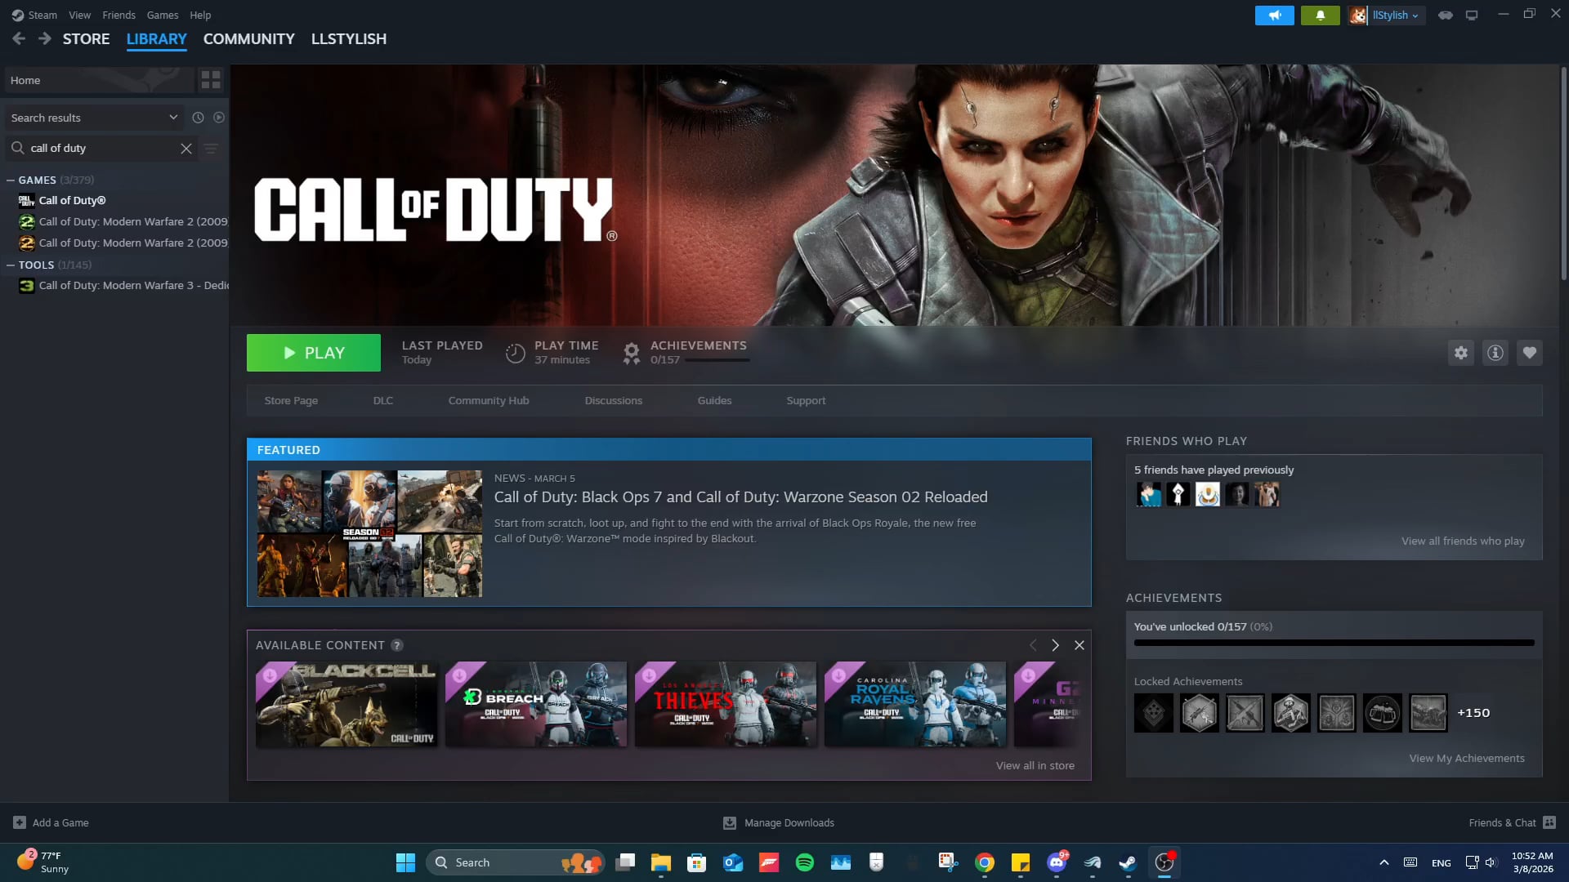The image size is (1569, 882).
Task: Open View My Achievements link
Action: point(1466,759)
